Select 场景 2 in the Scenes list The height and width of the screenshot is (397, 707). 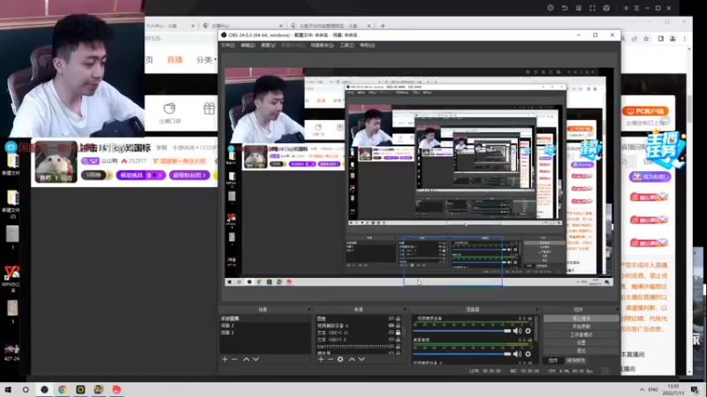point(265,326)
